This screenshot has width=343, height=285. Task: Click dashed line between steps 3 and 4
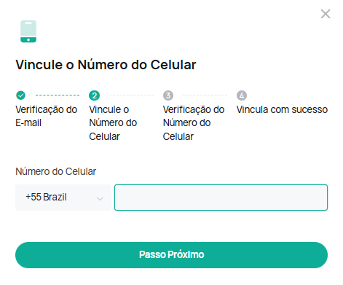(205, 95)
